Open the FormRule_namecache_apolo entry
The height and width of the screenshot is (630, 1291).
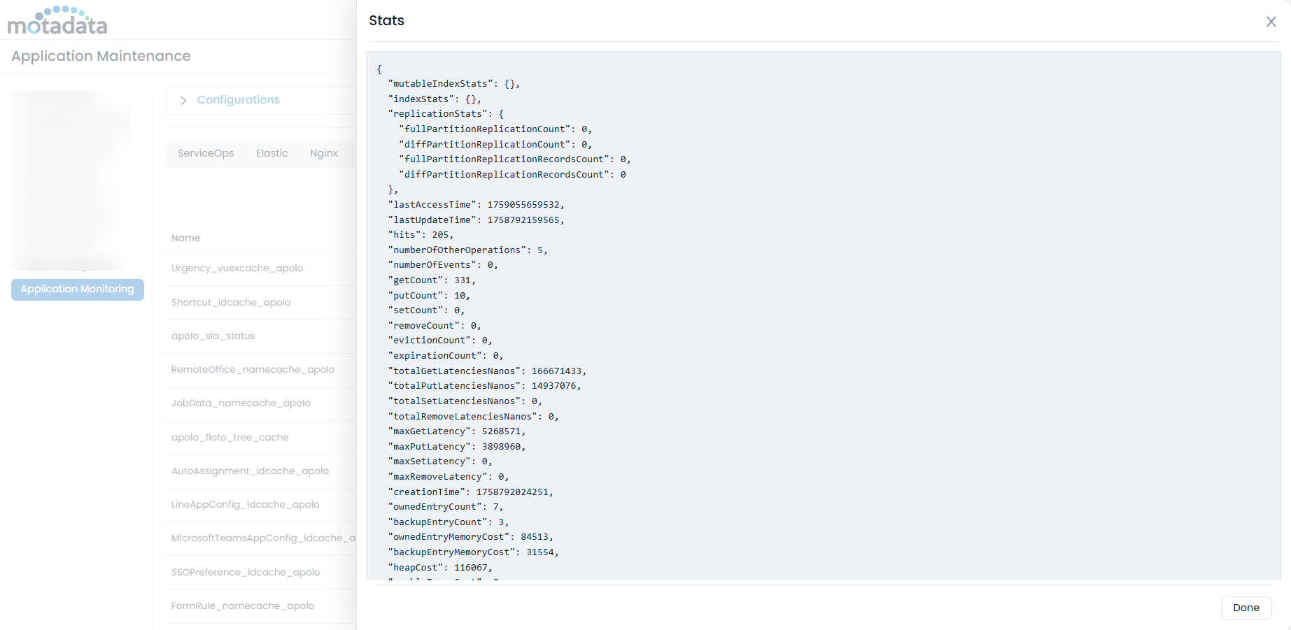(243, 606)
